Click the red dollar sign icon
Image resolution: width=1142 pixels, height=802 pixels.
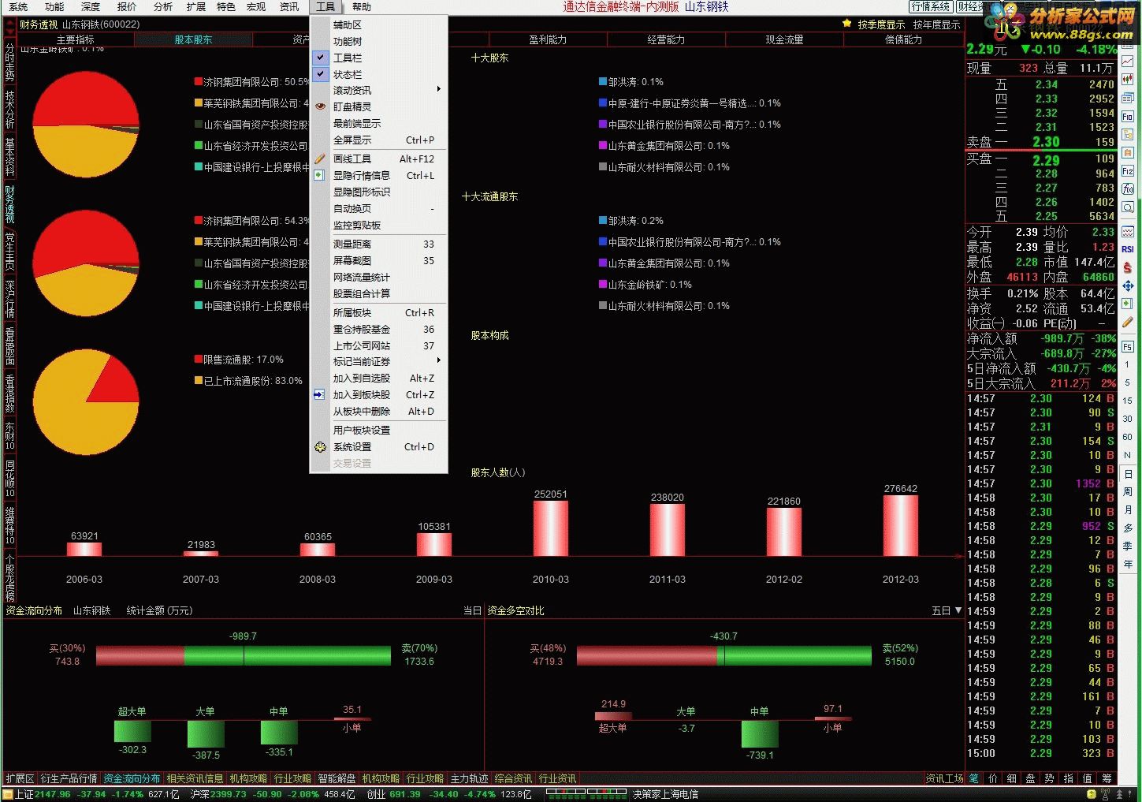1128,267
